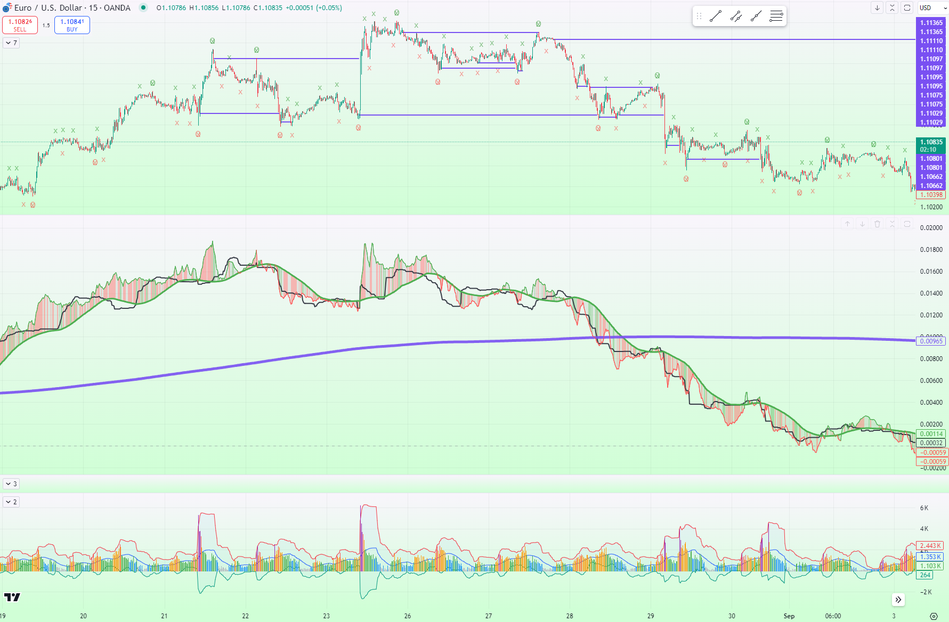Click the BUY button showing 1.10841
949x622 pixels.
(x=71, y=24)
